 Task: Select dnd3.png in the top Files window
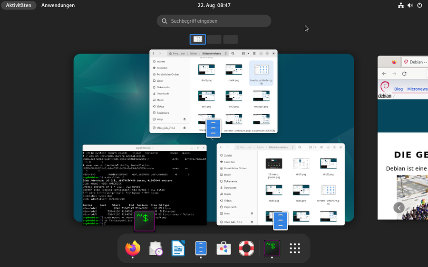pyautogui.click(x=206, y=73)
